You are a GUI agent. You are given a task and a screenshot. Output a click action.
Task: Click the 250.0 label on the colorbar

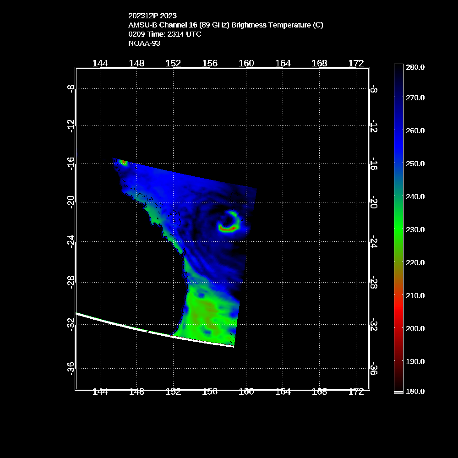click(x=415, y=164)
